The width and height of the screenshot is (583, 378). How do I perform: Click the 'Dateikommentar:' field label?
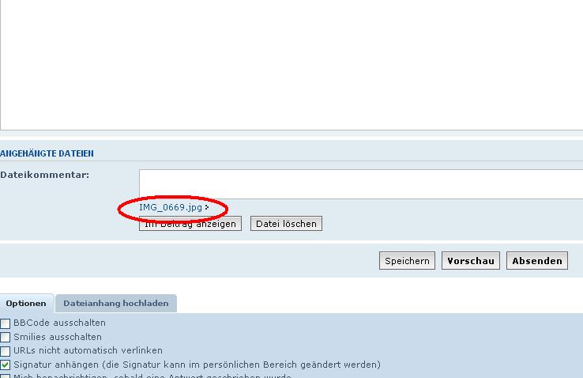click(33, 175)
